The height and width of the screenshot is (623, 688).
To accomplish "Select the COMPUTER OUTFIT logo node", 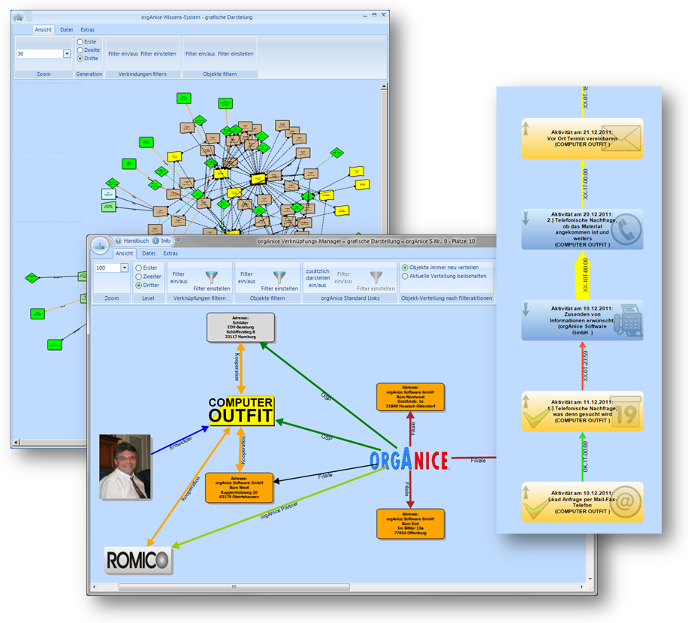I will [241, 411].
